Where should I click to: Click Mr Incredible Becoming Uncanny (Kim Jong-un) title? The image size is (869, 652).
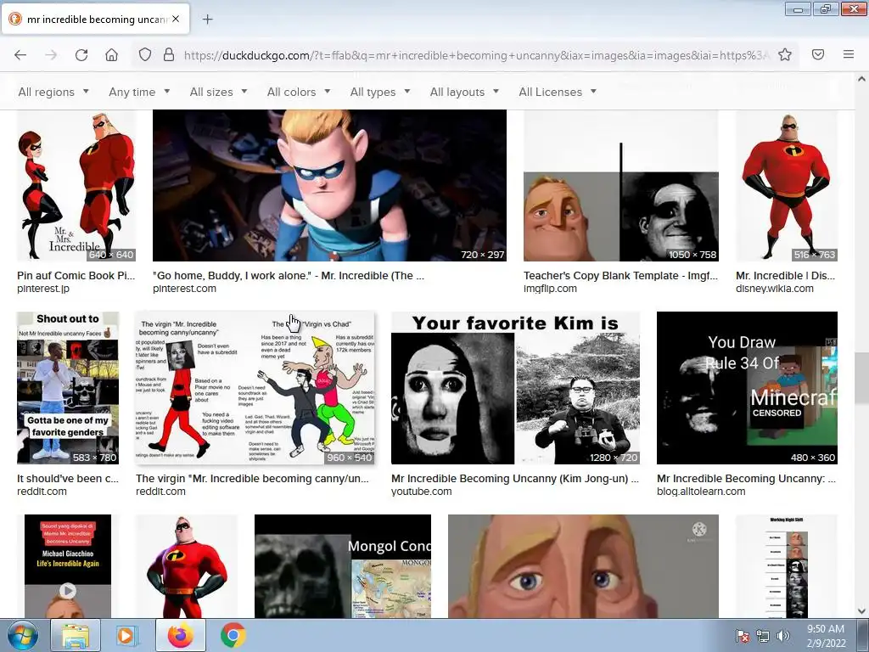click(x=515, y=479)
